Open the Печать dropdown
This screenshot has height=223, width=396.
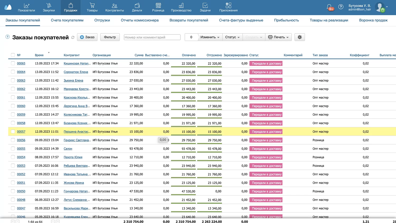278,37
